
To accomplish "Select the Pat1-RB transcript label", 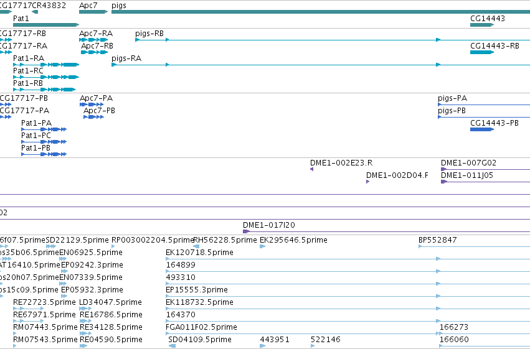I will (28, 83).
